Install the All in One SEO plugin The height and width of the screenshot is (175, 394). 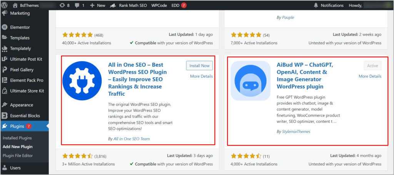point(200,66)
